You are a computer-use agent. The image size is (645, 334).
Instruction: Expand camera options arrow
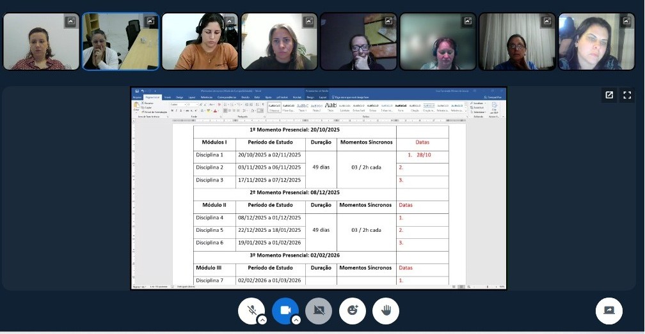296,320
